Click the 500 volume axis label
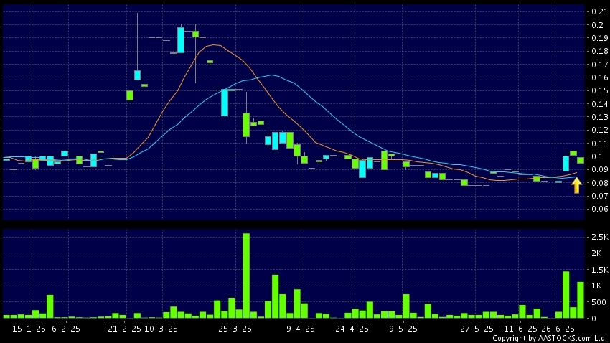The width and height of the screenshot is (610, 343). 599,302
